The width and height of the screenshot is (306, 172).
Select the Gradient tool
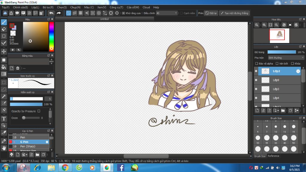(x=4, y=74)
